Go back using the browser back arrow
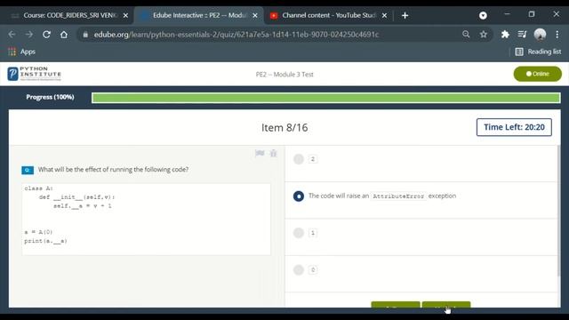The width and height of the screenshot is (569, 320). coord(12,35)
